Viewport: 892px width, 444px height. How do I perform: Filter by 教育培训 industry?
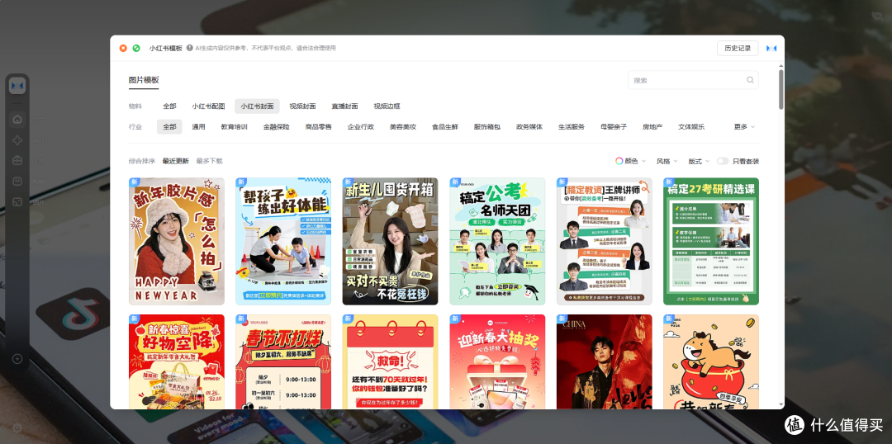pos(235,127)
